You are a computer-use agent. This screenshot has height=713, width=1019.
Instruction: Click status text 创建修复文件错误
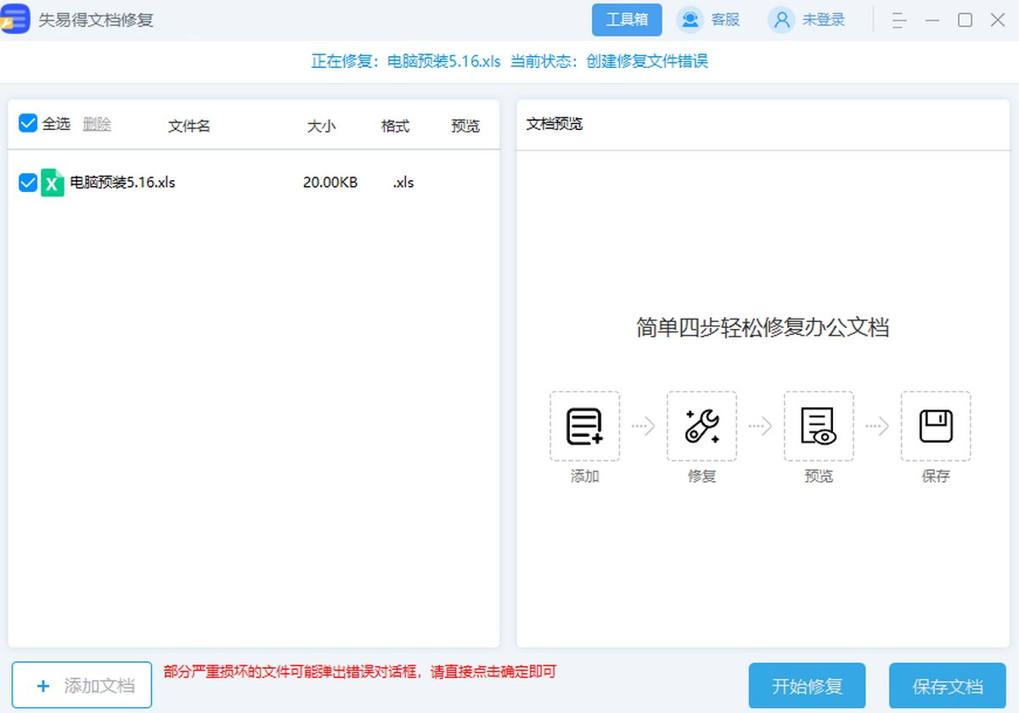tap(647, 61)
